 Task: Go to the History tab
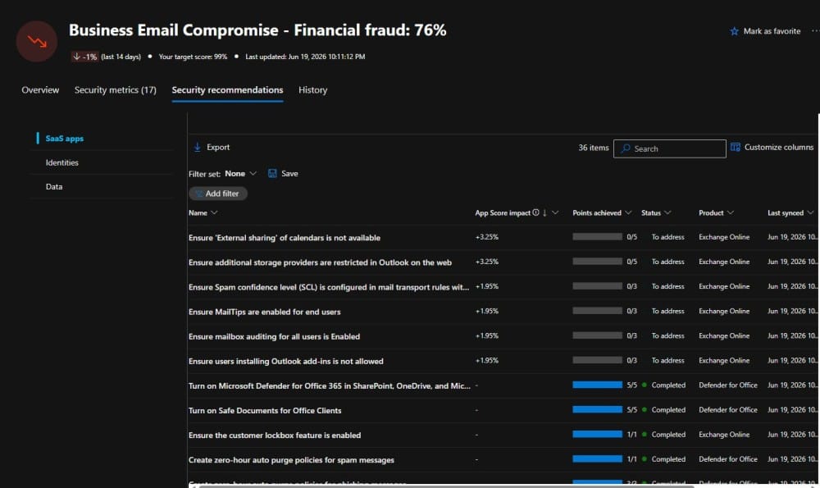click(312, 90)
